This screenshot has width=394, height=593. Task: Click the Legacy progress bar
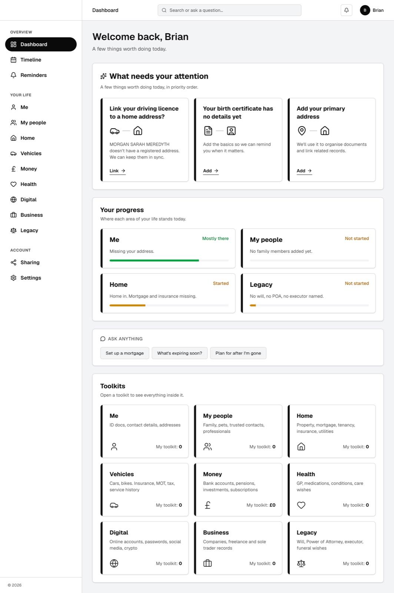(x=309, y=305)
